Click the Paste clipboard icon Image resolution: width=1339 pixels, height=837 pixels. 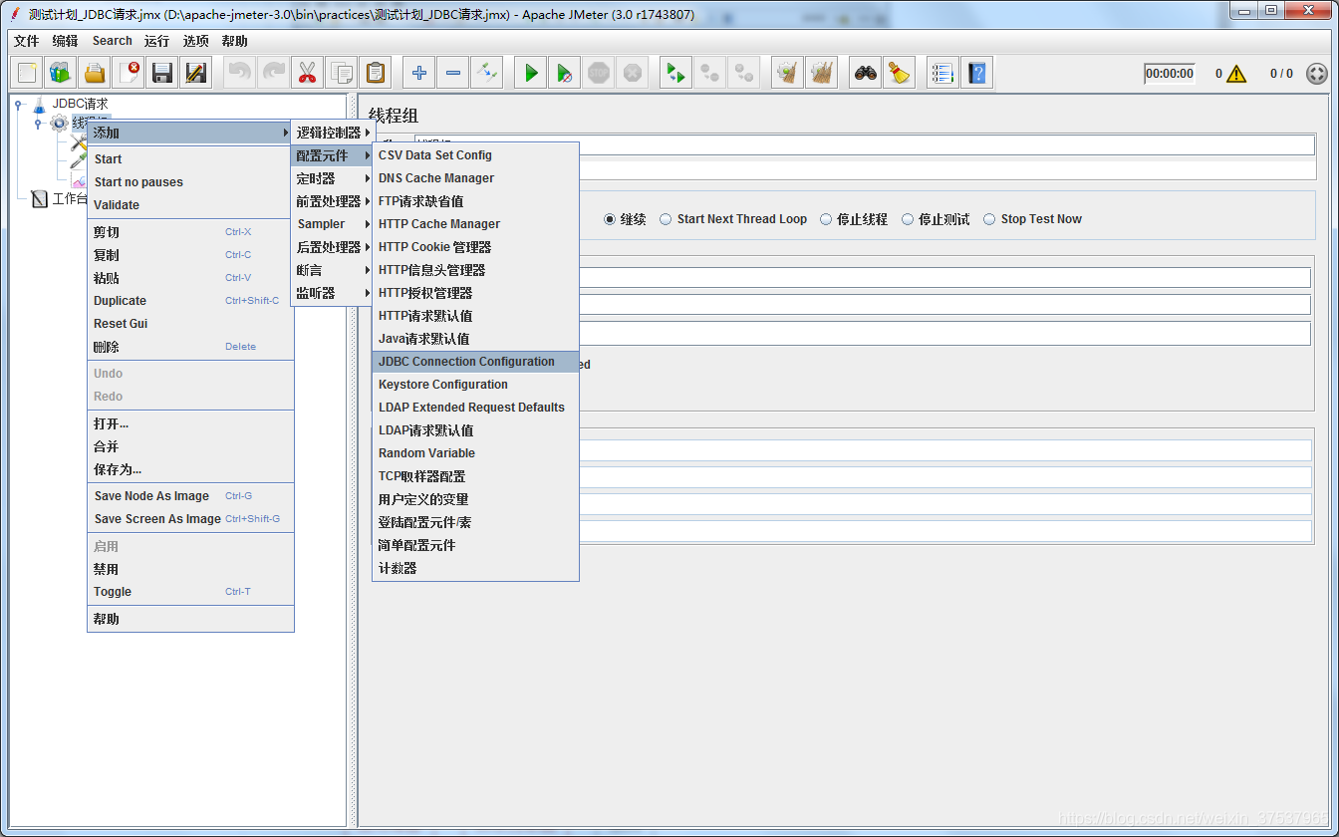point(375,73)
